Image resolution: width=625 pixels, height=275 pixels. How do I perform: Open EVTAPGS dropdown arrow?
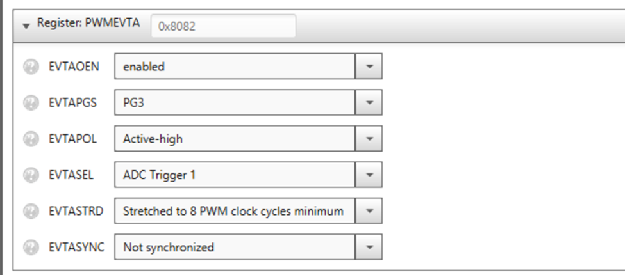point(369,102)
